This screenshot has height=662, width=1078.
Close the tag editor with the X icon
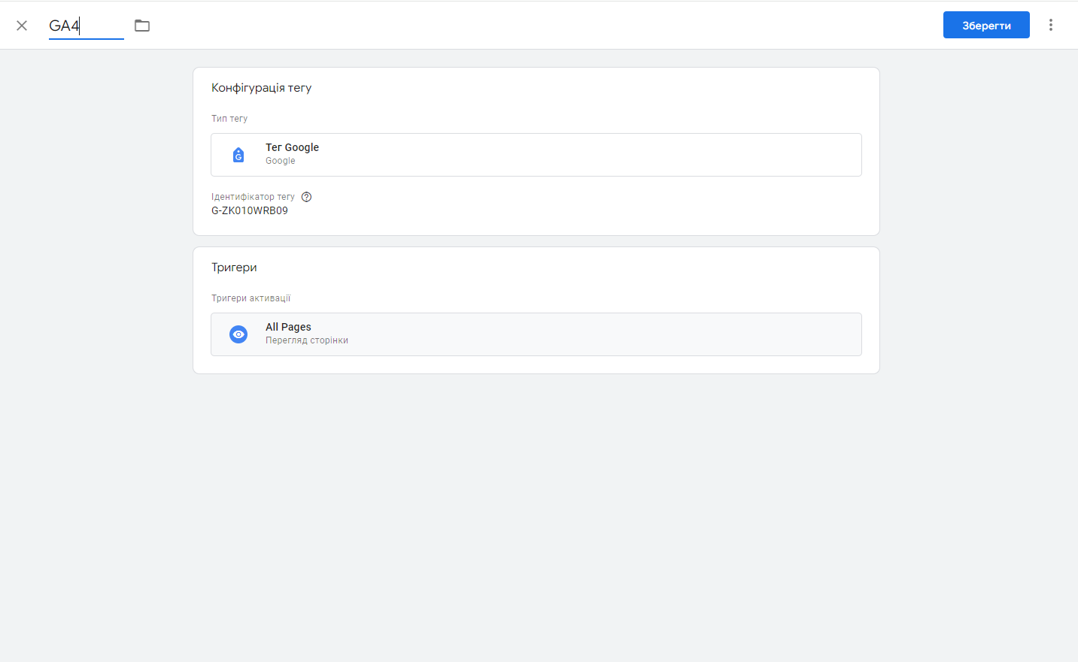pyautogui.click(x=22, y=26)
